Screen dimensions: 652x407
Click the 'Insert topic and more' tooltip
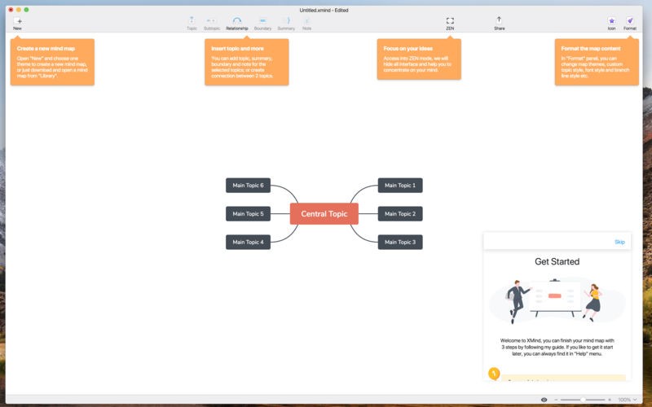pyautogui.click(x=247, y=62)
